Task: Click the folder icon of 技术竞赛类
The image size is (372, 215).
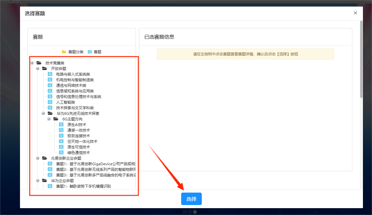Action: pos(39,63)
